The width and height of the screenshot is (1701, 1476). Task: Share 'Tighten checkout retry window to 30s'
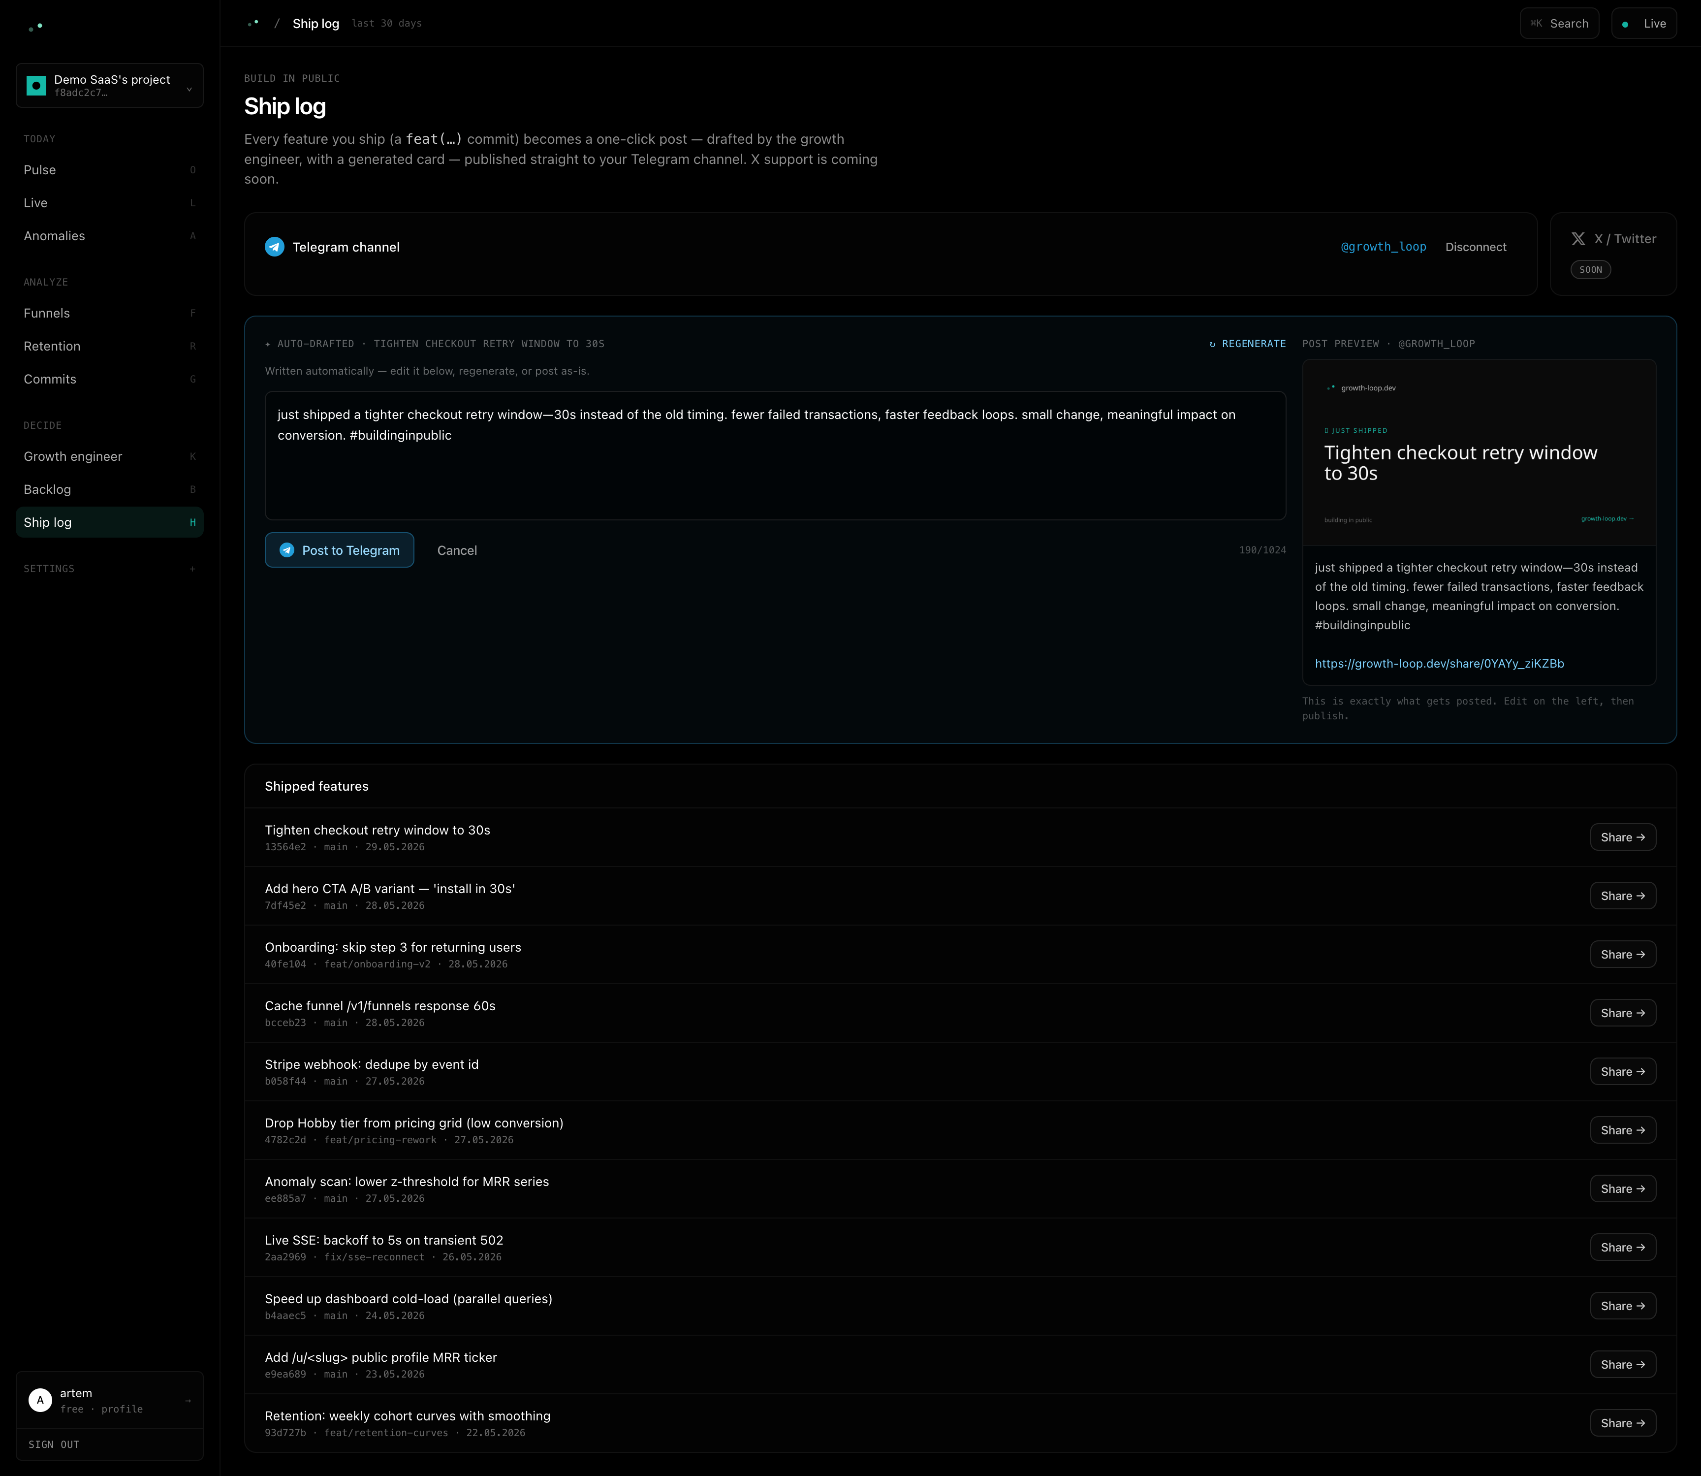tap(1623, 837)
